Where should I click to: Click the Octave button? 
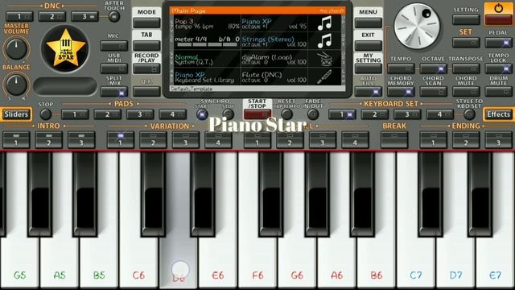[433, 68]
